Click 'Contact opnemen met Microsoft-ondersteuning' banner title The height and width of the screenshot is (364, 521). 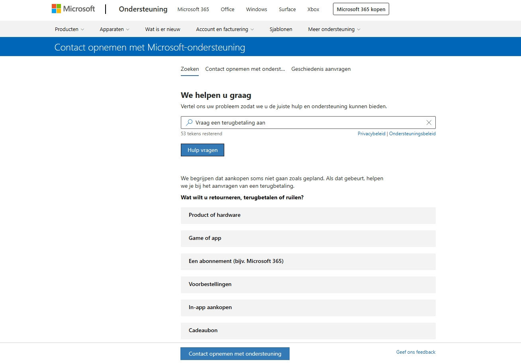click(x=150, y=47)
